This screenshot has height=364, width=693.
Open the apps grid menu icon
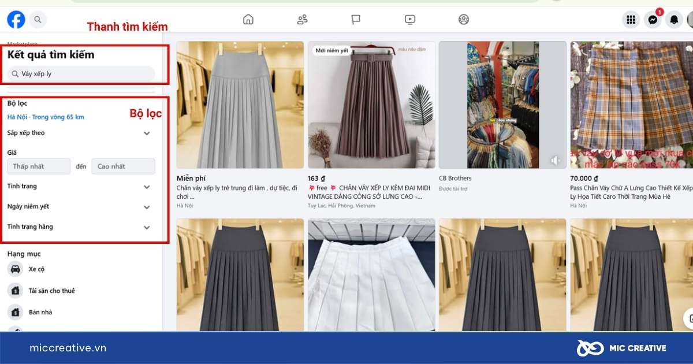click(631, 20)
